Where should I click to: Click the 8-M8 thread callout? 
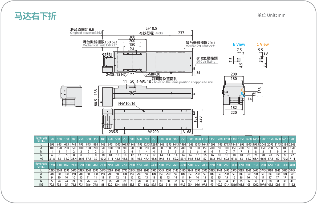[x=153, y=74]
